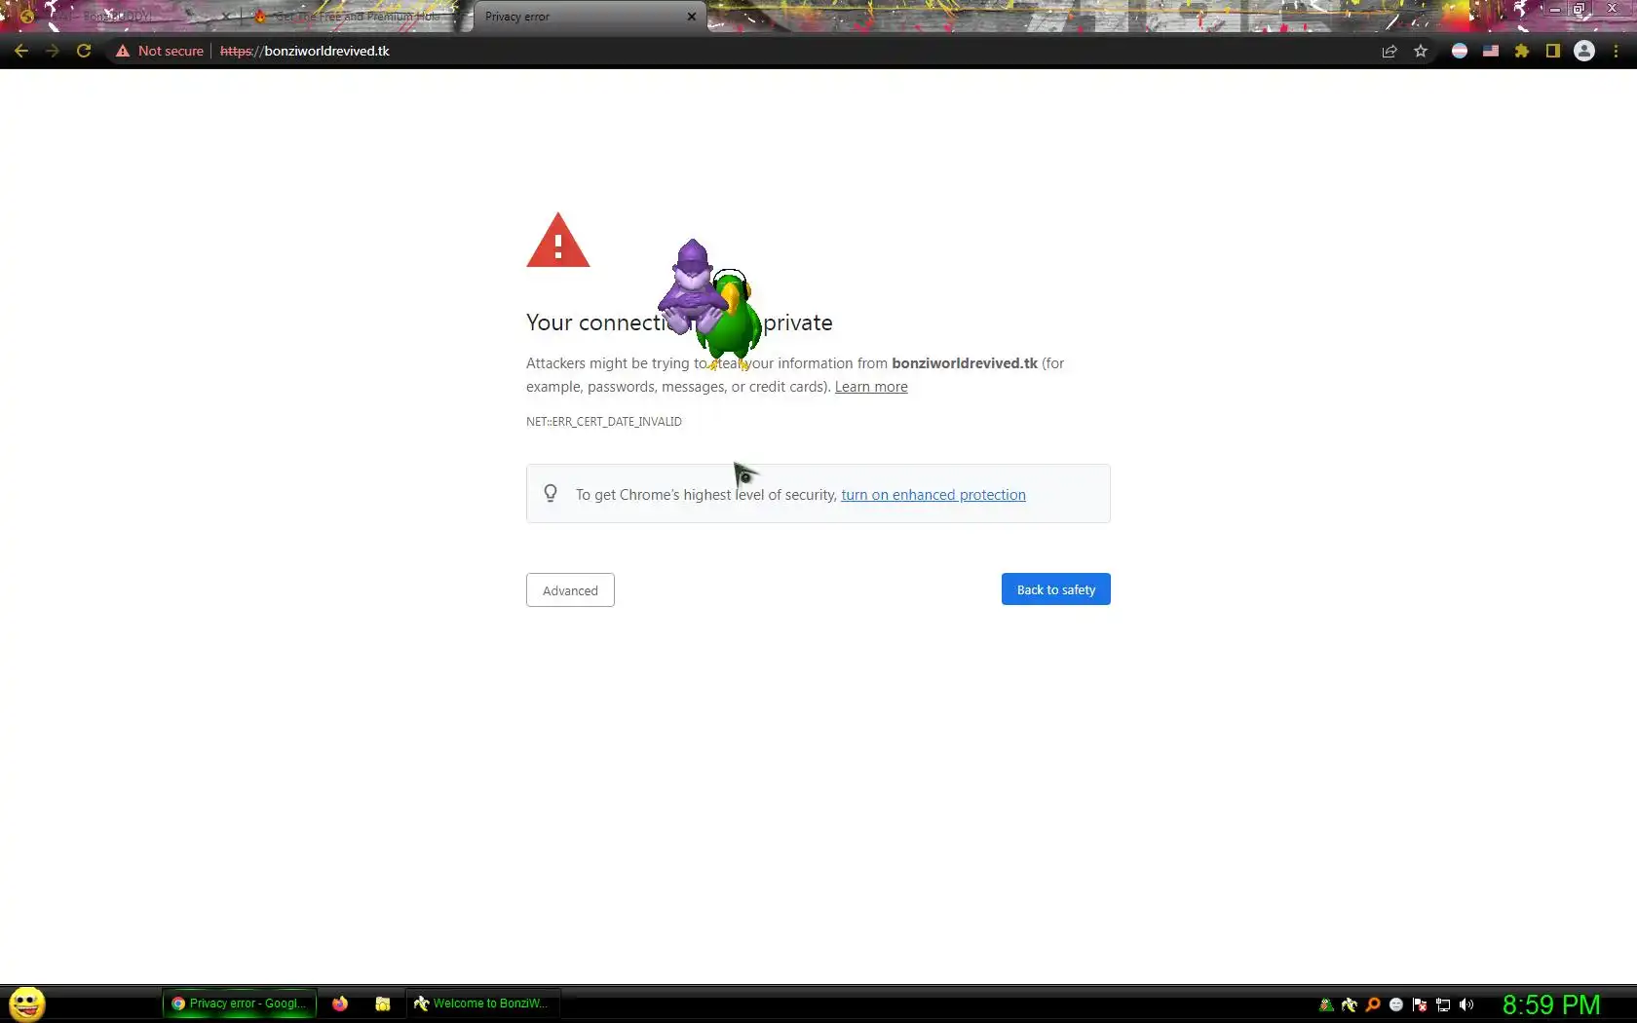Screen dimensions: 1637x1023
Task: Share this page using the share icon
Action: 1390,51
